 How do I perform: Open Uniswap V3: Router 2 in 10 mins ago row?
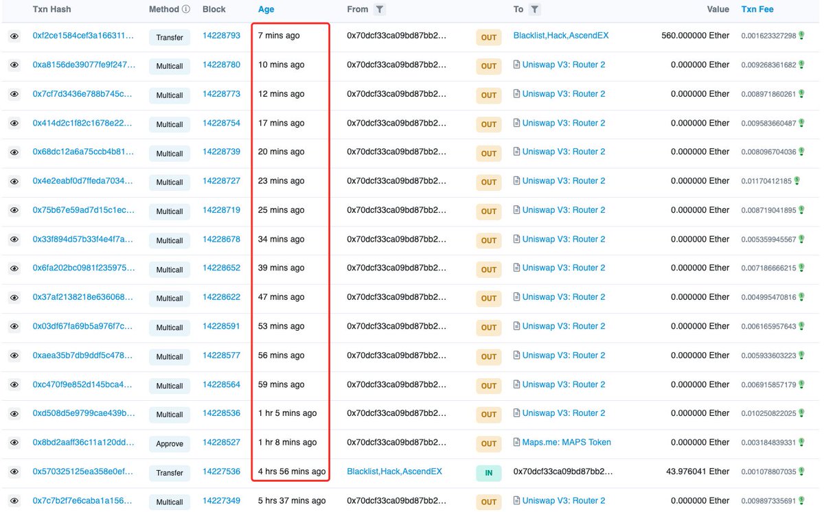[x=564, y=65]
